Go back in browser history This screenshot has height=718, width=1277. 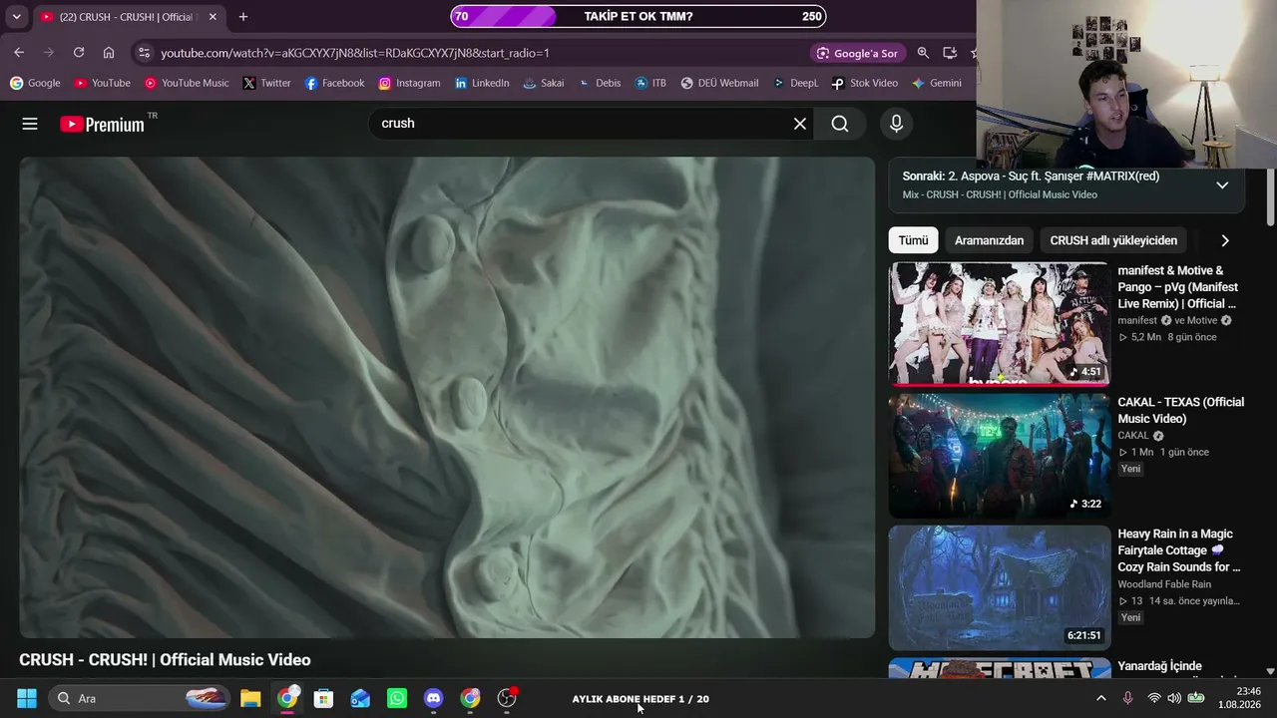19,53
